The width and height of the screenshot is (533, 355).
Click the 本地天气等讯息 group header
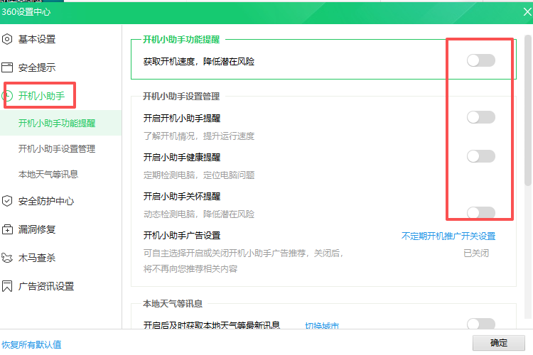coord(173,304)
